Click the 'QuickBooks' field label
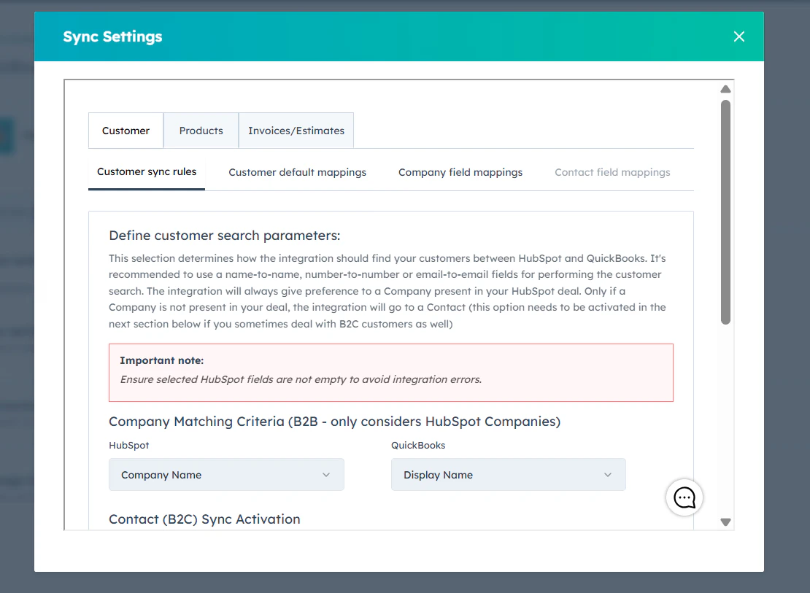810x593 pixels. pos(418,445)
